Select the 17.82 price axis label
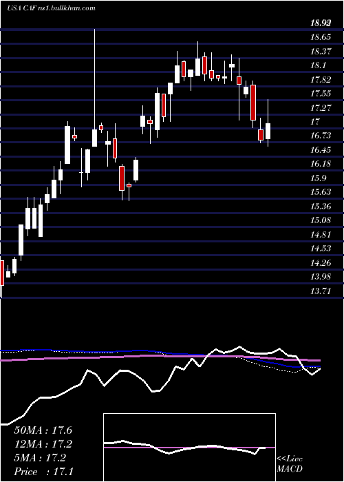 pyautogui.click(x=321, y=79)
